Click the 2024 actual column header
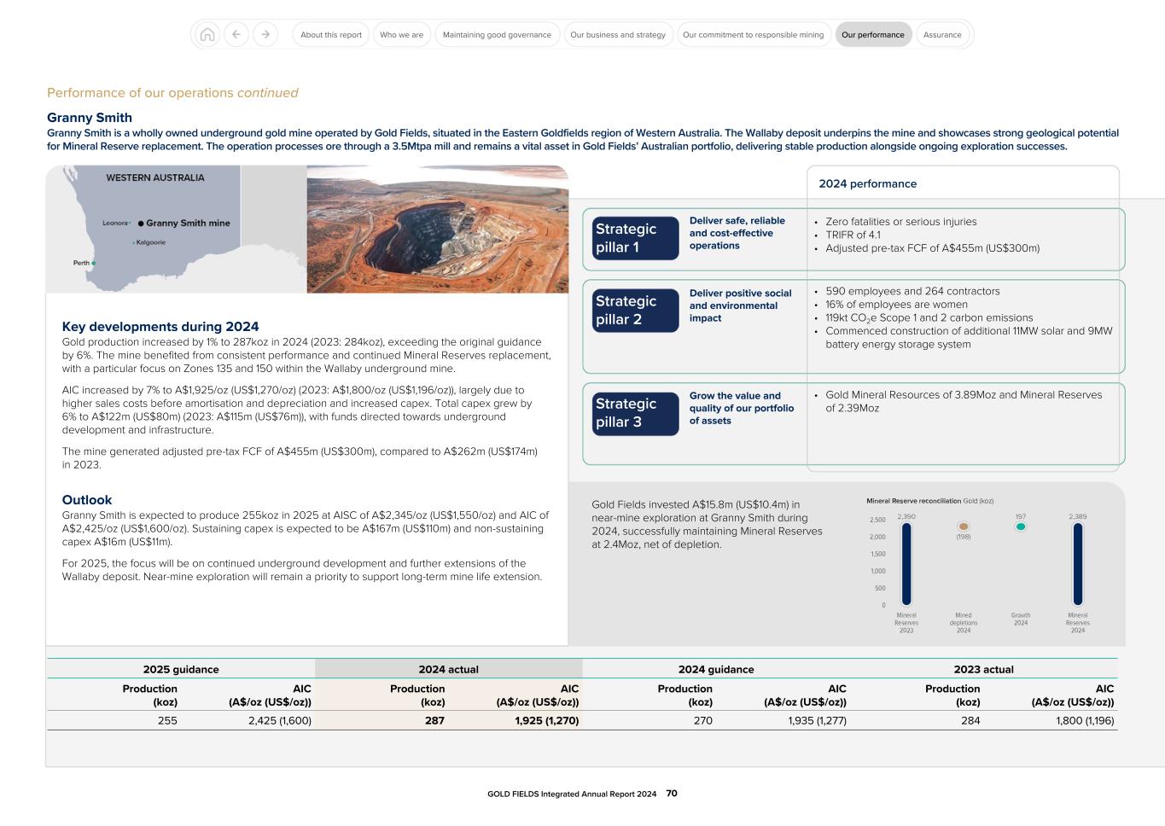 [447, 669]
